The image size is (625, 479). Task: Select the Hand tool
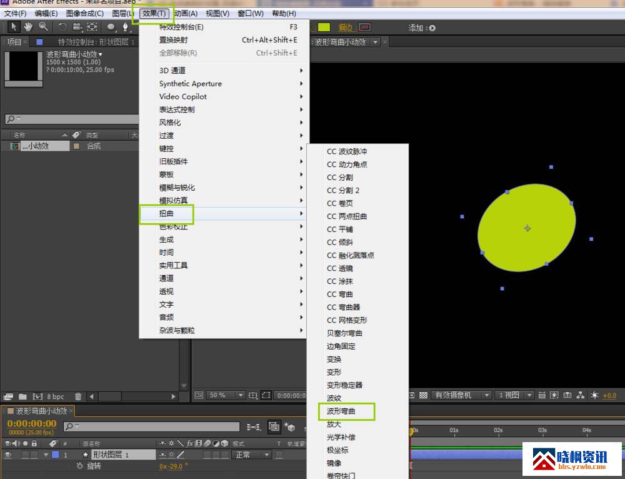[28, 27]
